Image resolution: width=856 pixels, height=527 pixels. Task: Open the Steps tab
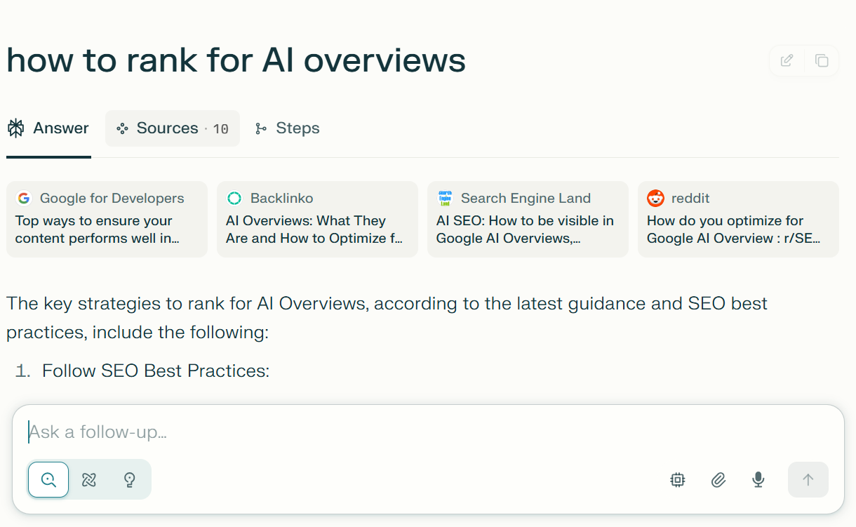[287, 128]
